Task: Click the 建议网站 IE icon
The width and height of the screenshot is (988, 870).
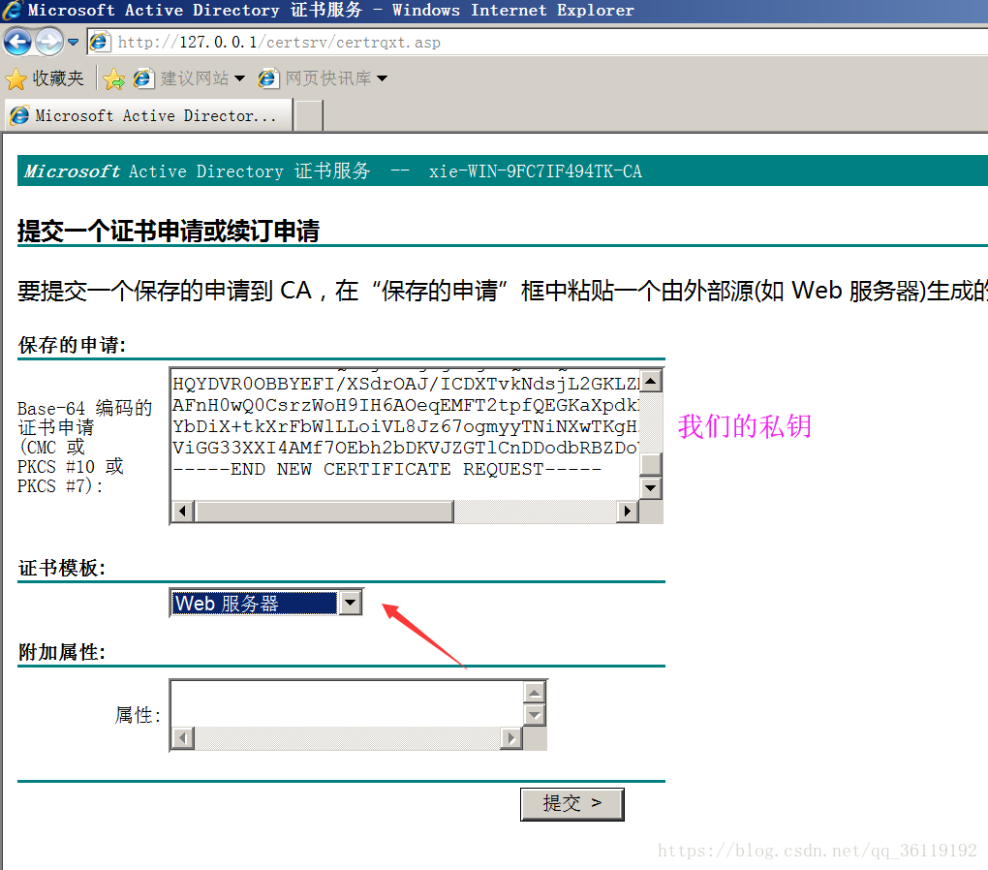Action: click(x=143, y=78)
